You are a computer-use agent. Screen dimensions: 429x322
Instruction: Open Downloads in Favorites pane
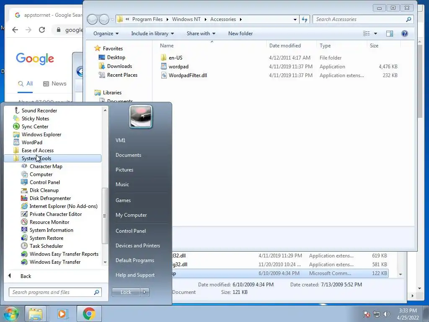point(119,66)
